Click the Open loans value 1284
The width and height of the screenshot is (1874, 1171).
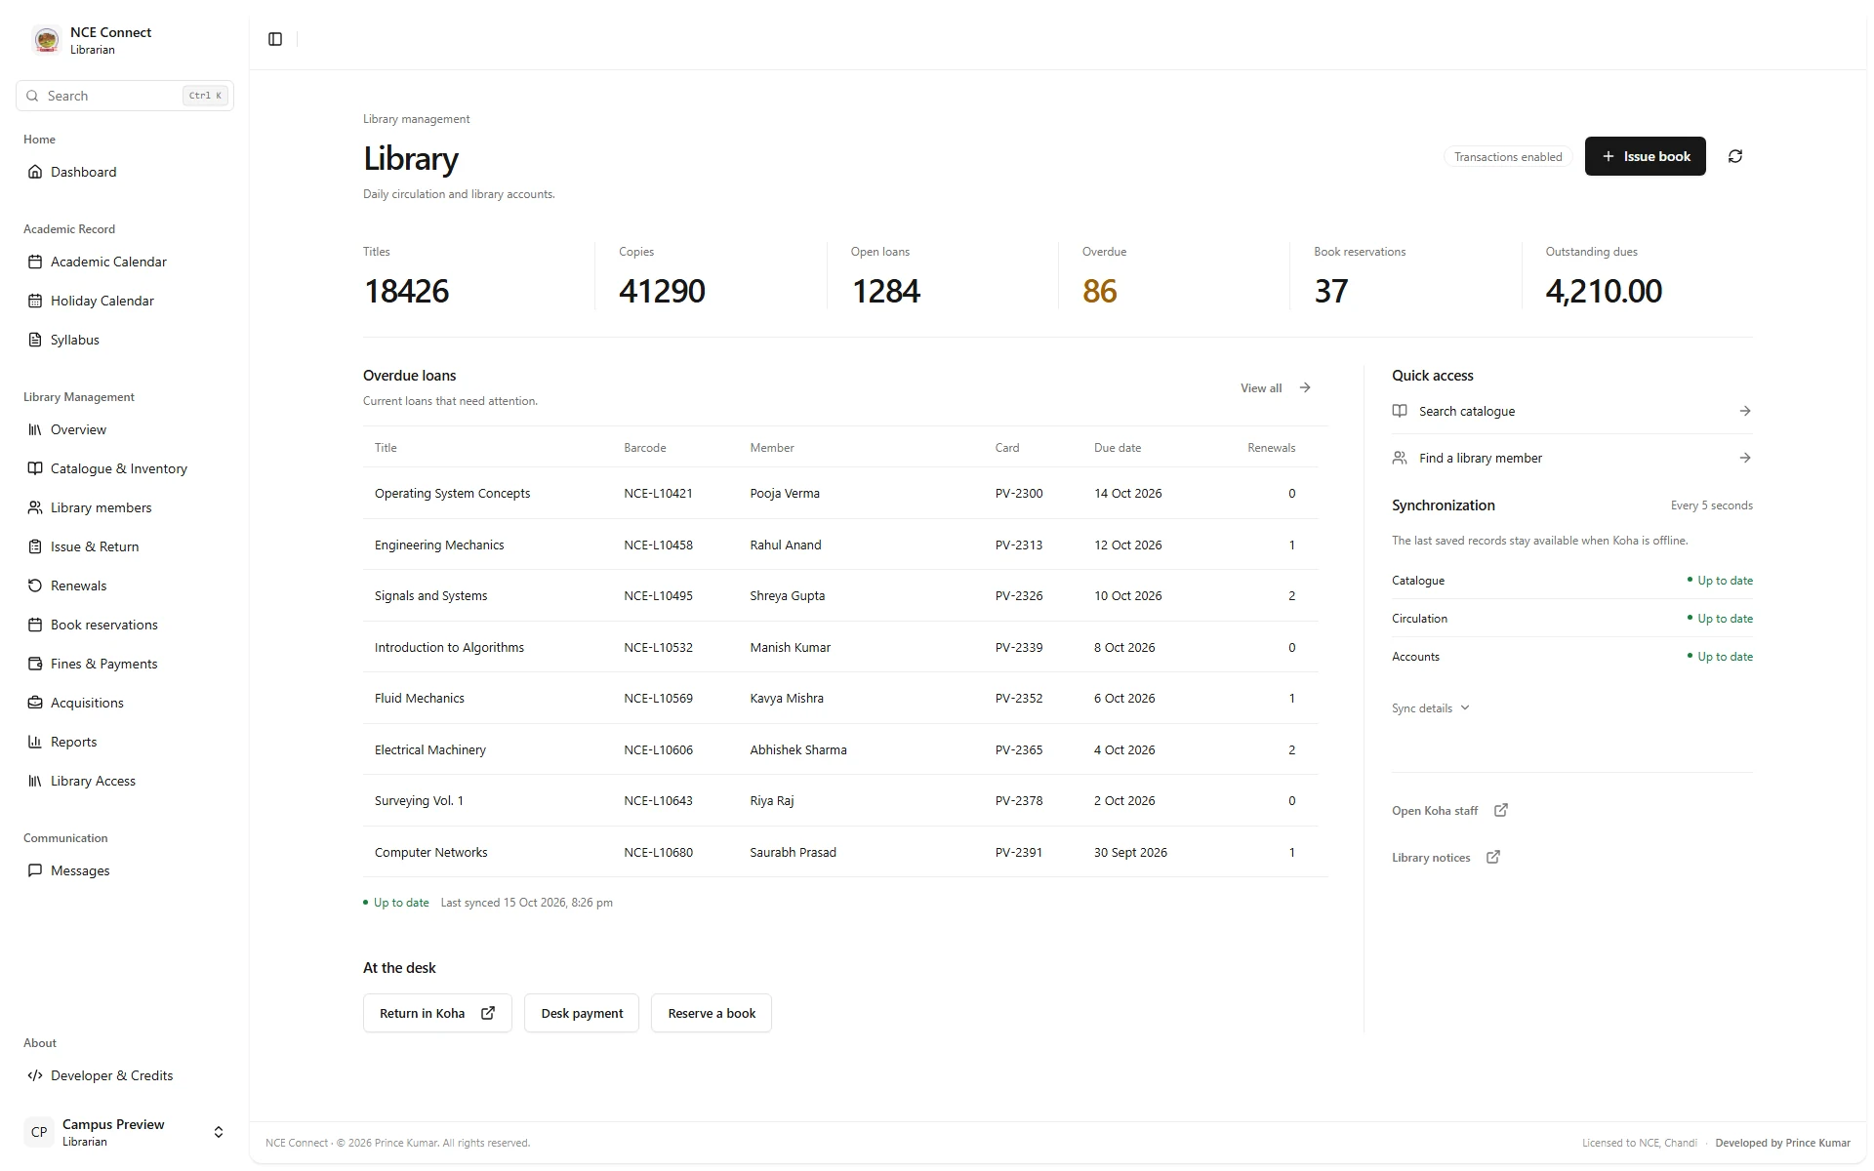(886, 291)
